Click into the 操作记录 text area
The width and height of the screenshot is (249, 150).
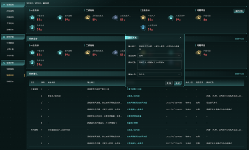159,65
